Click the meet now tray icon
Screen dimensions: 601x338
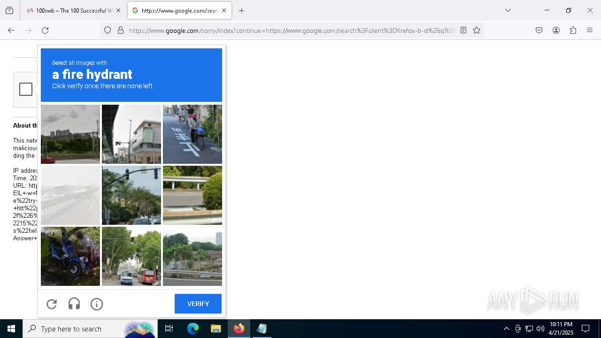tap(518, 329)
